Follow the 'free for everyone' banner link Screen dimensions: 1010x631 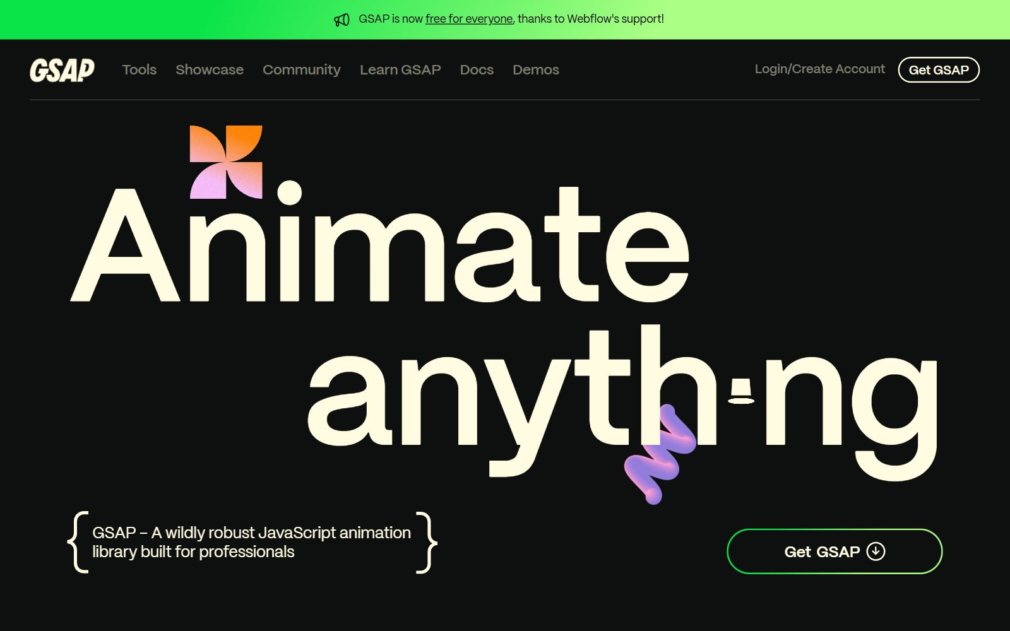click(469, 19)
